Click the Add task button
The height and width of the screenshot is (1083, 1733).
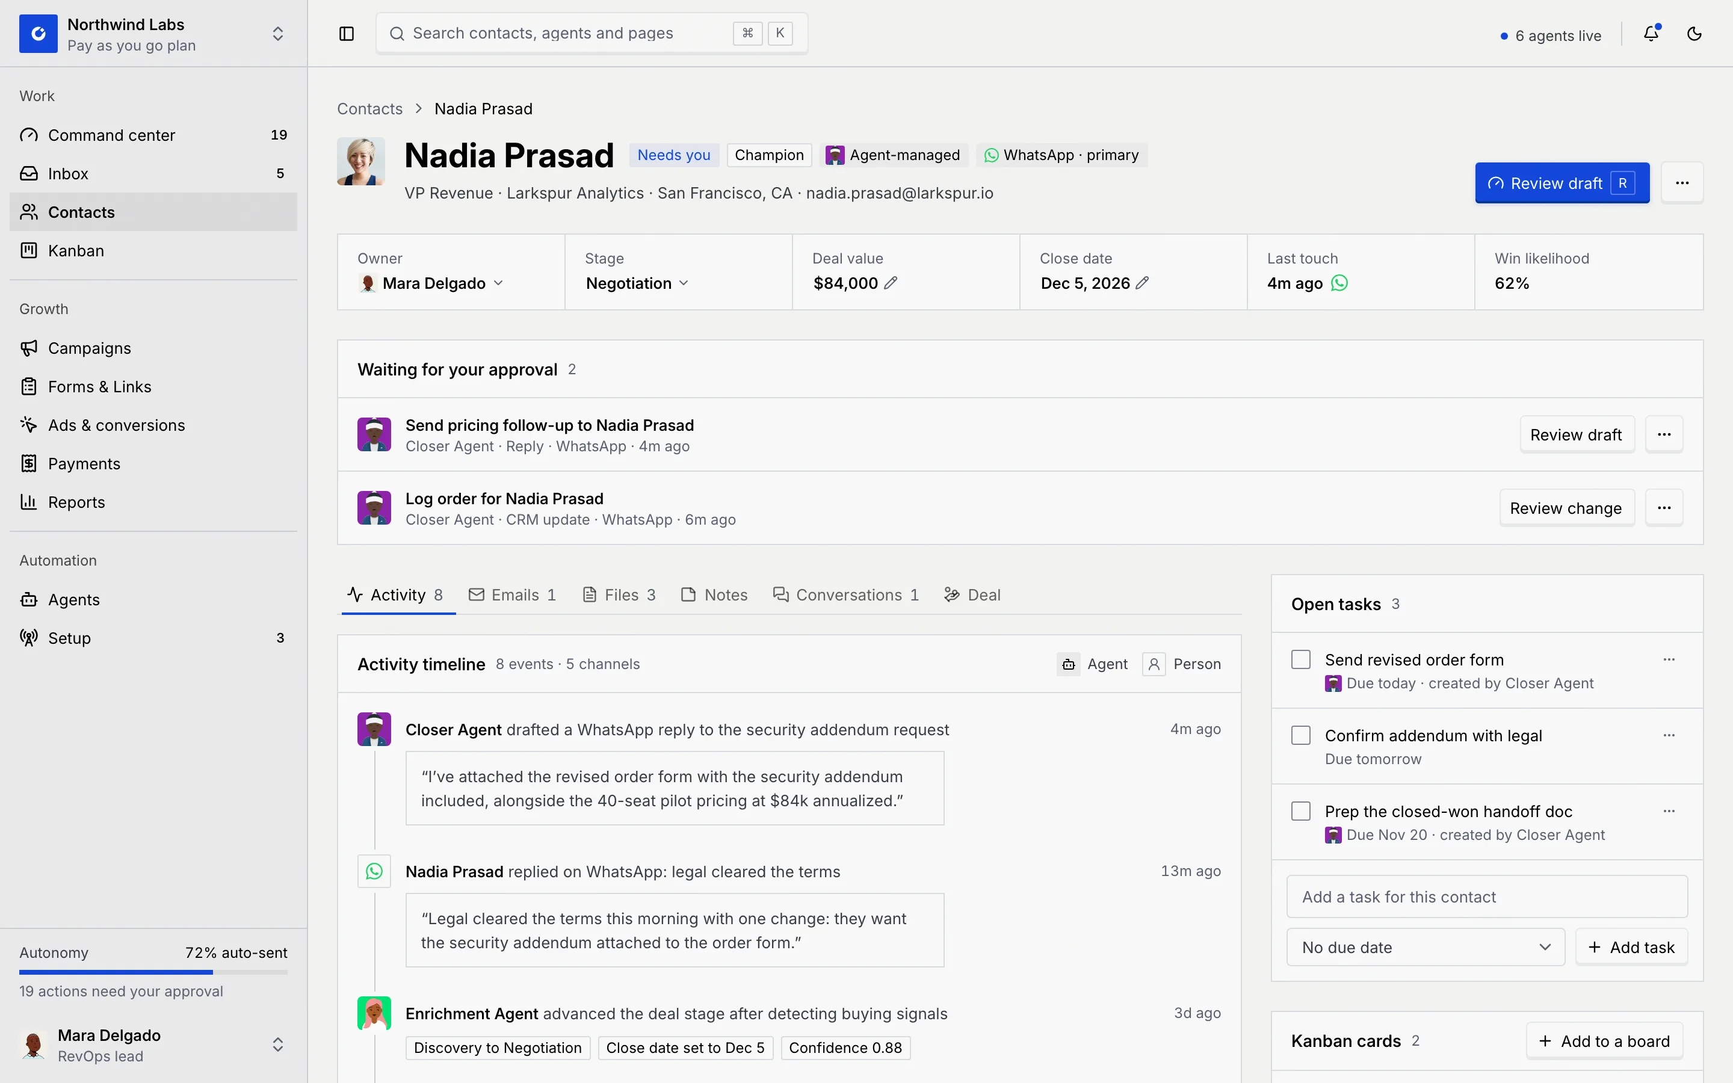tap(1631, 947)
